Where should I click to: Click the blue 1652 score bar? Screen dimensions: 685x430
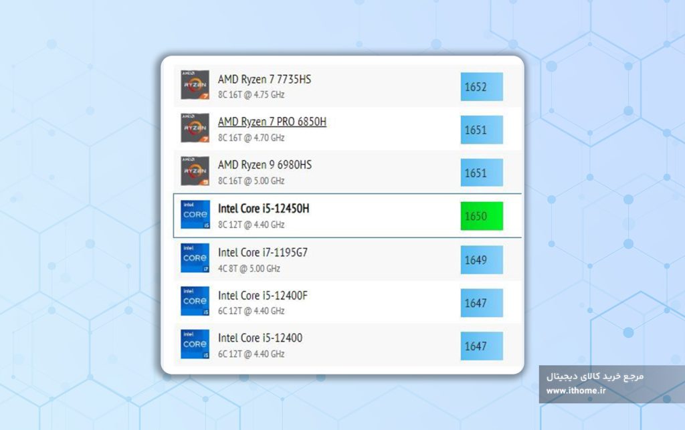click(482, 86)
